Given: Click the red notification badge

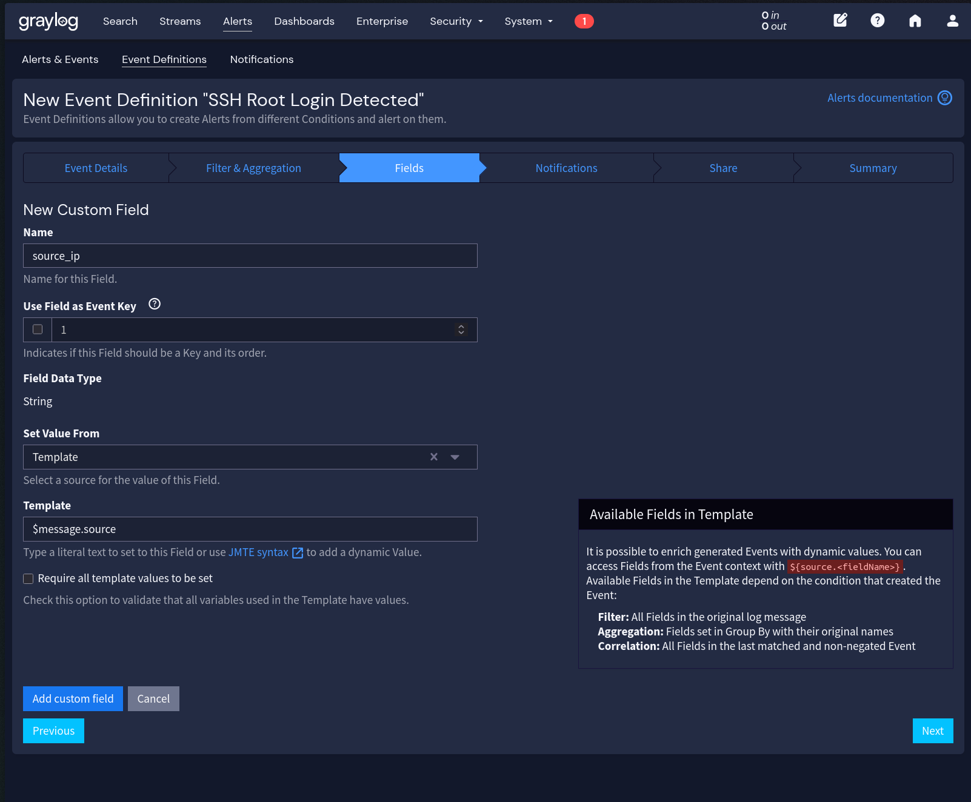Looking at the screenshot, I should [x=584, y=21].
